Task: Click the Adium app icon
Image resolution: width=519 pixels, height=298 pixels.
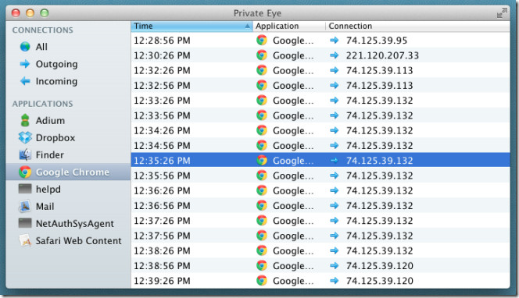Action: 25,120
